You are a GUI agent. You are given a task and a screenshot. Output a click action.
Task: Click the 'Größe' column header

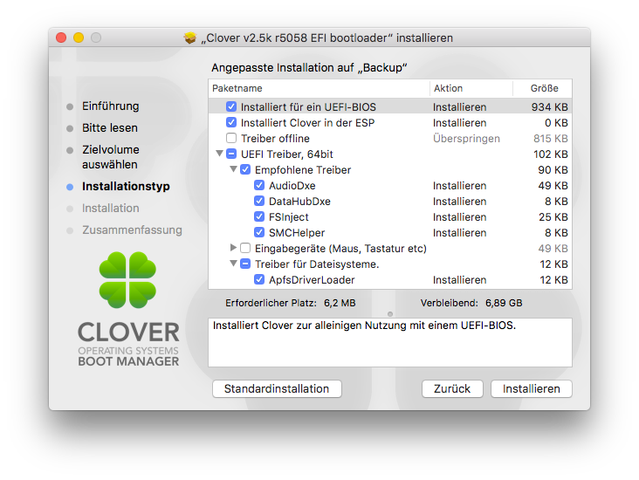tap(542, 88)
